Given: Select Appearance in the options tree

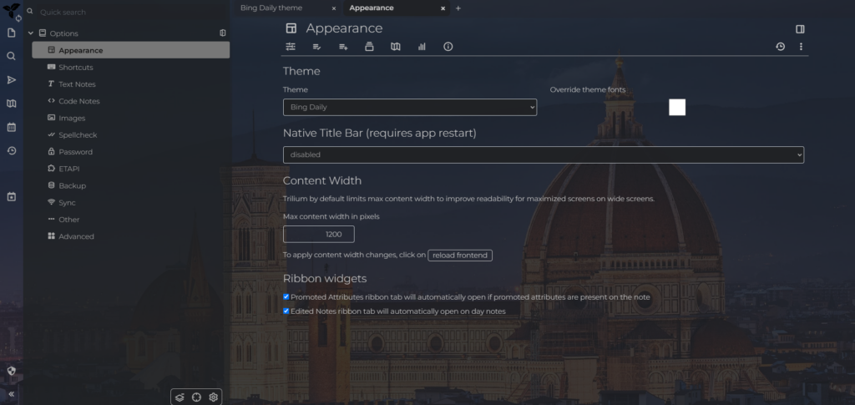Looking at the screenshot, I should (x=131, y=50).
